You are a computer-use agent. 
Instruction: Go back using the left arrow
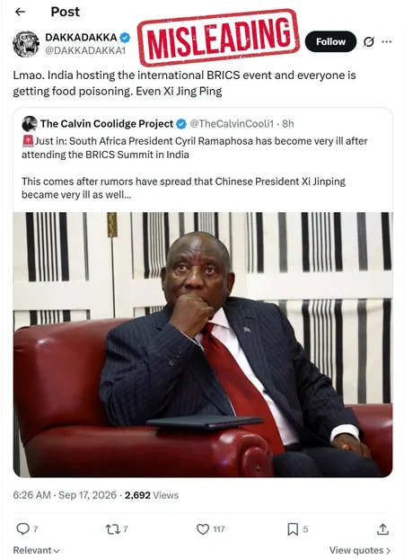(x=20, y=12)
